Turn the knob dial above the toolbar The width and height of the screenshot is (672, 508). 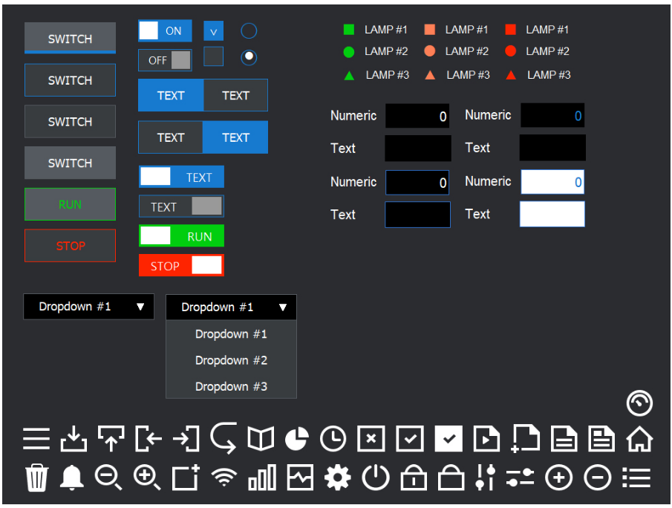(x=639, y=403)
